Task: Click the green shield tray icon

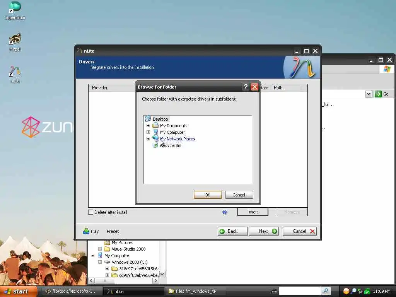Action: click(x=367, y=291)
